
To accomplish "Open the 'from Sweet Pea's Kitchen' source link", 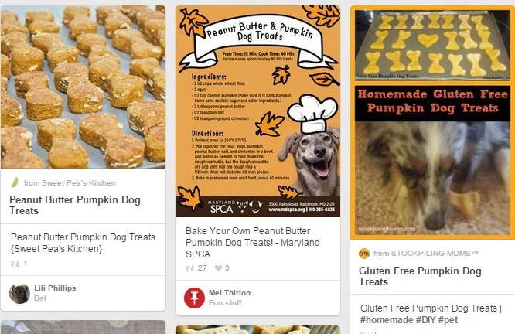I will coord(70,183).
